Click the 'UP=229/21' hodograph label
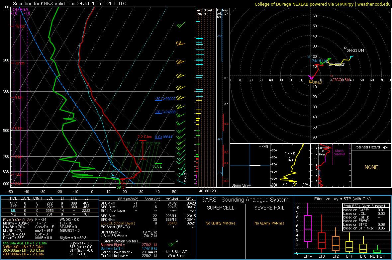392x260 pixels. coord(337,64)
